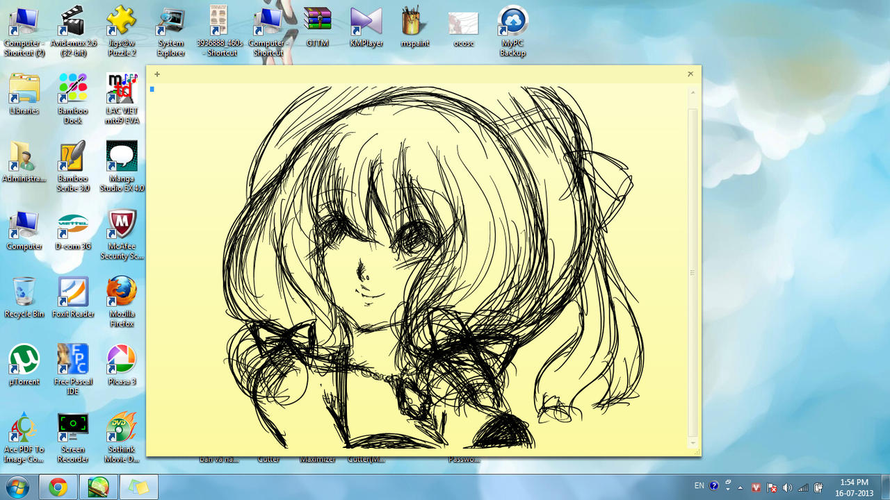890x500 pixels.
Task: Select the Jigs@w Puzzle 2 icon
Action: 122,32
